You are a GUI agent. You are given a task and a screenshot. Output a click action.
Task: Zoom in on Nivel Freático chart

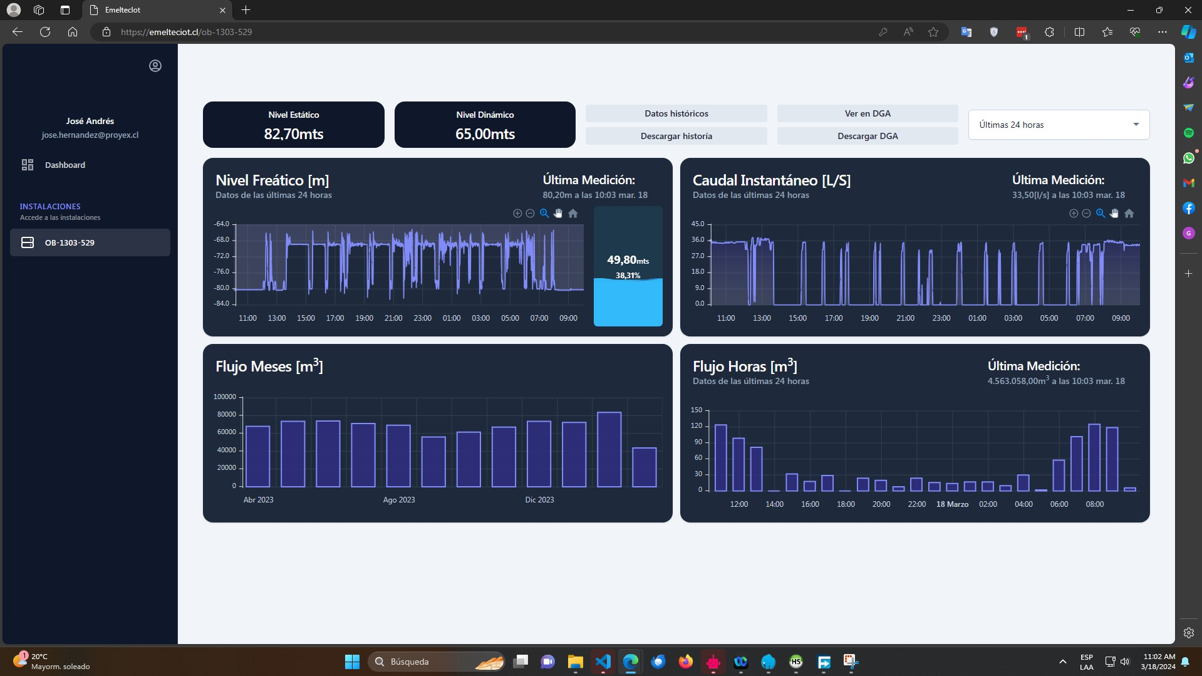[517, 214]
